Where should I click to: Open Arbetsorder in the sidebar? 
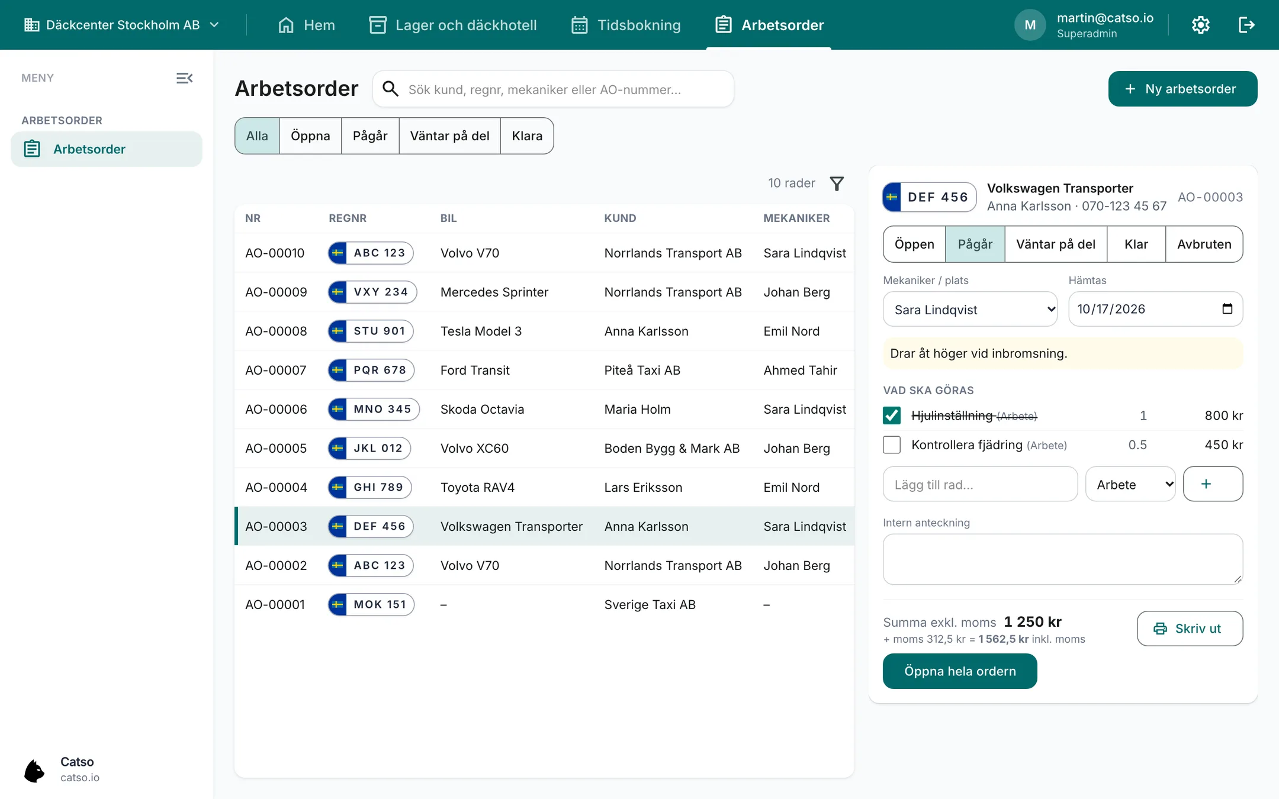click(107, 149)
